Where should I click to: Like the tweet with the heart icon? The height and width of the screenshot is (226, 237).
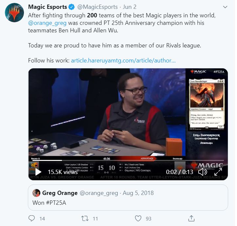[x=138, y=218]
